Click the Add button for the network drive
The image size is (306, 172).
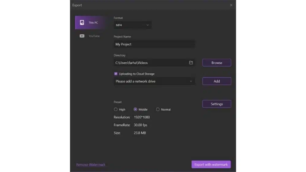[x=217, y=81]
